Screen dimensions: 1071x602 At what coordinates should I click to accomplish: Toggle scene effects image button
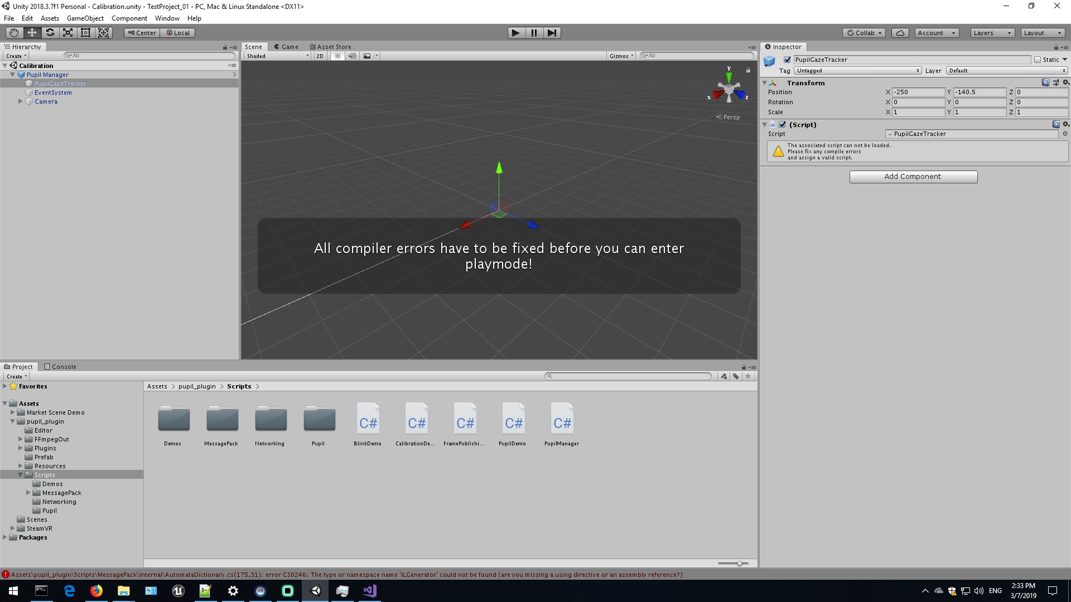point(367,56)
